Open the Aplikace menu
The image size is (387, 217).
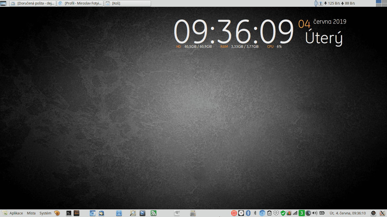(16, 213)
